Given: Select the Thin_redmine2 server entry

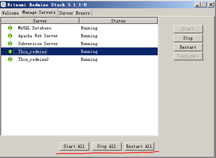Looking at the screenshot, I should [79, 59].
